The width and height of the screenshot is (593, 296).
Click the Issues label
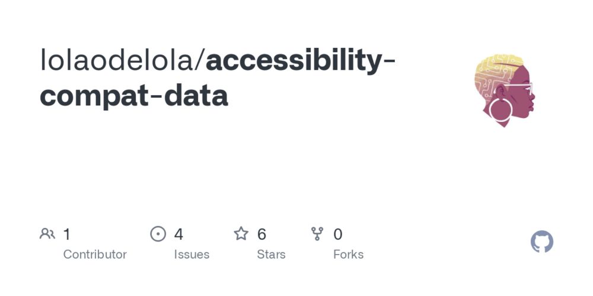pyautogui.click(x=192, y=255)
